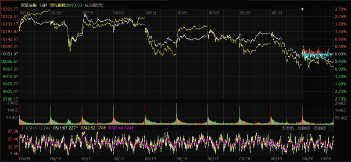The image size is (351, 162).
Task: Click 加指标 to add an indicator
Action: pos(304,128)
